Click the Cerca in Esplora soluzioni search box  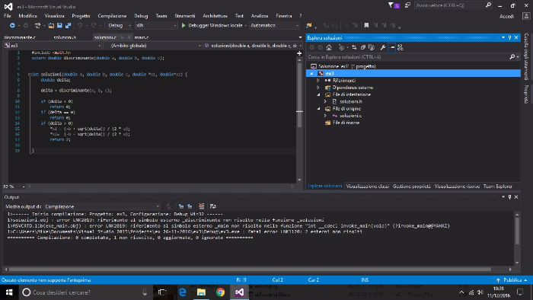click(413, 57)
